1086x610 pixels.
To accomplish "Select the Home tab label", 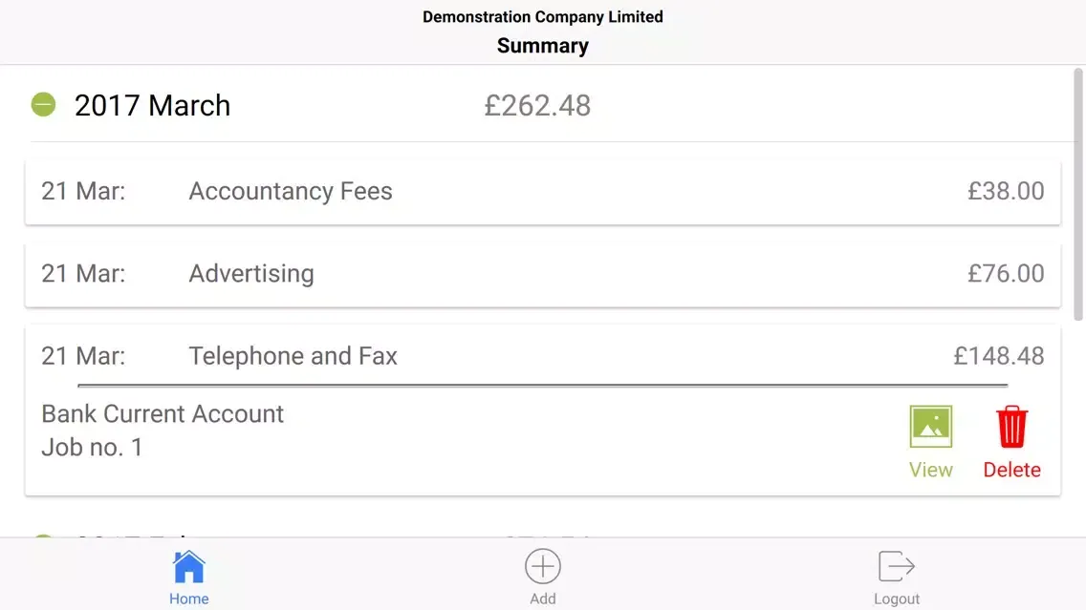I will pyautogui.click(x=188, y=599).
